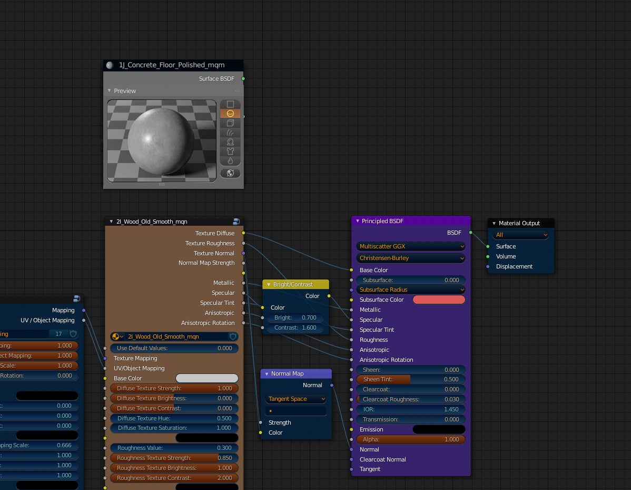Open the All target dropdown in Material Output
Viewport: 631px width, 490px height.
[x=520, y=235]
